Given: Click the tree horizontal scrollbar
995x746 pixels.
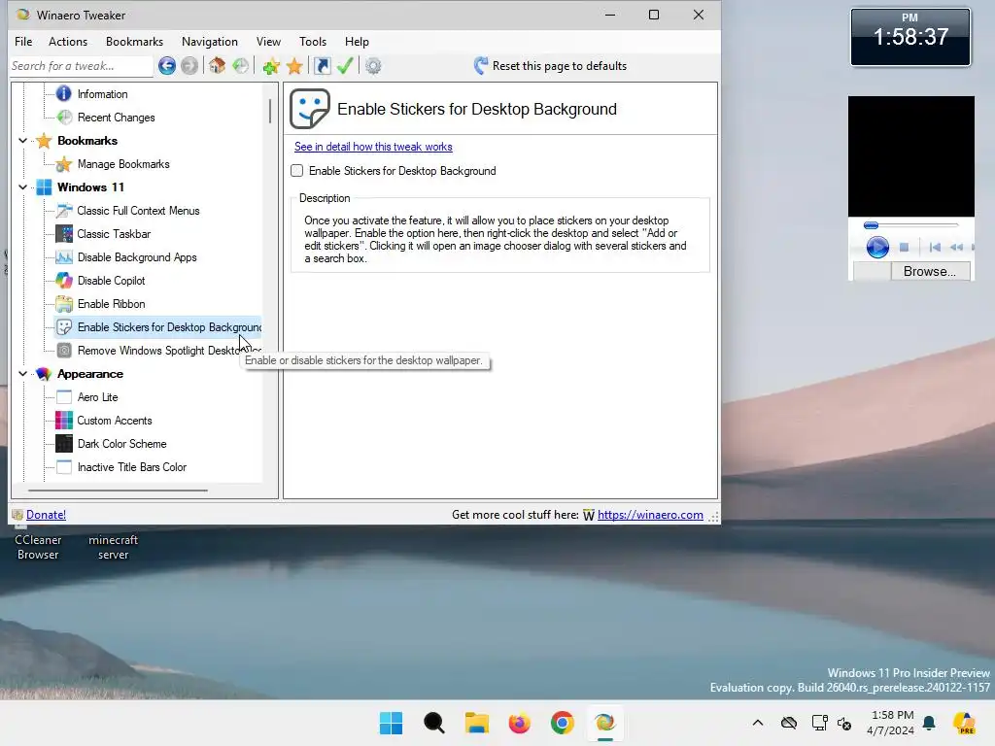Looking at the screenshot, I should [x=118, y=491].
